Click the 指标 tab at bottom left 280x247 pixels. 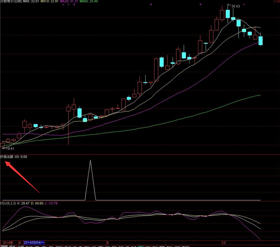(4, 246)
